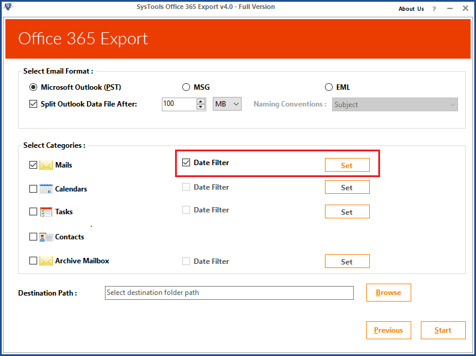Click Set button for Tasks date filter

(347, 212)
